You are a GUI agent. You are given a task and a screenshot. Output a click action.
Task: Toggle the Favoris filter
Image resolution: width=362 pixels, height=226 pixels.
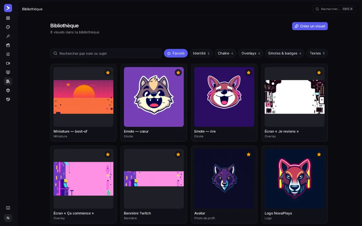(176, 53)
